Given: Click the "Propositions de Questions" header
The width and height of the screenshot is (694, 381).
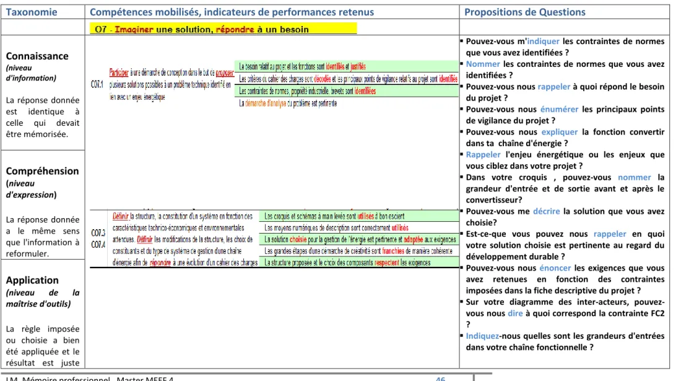Looking at the screenshot, I should (x=524, y=12).
